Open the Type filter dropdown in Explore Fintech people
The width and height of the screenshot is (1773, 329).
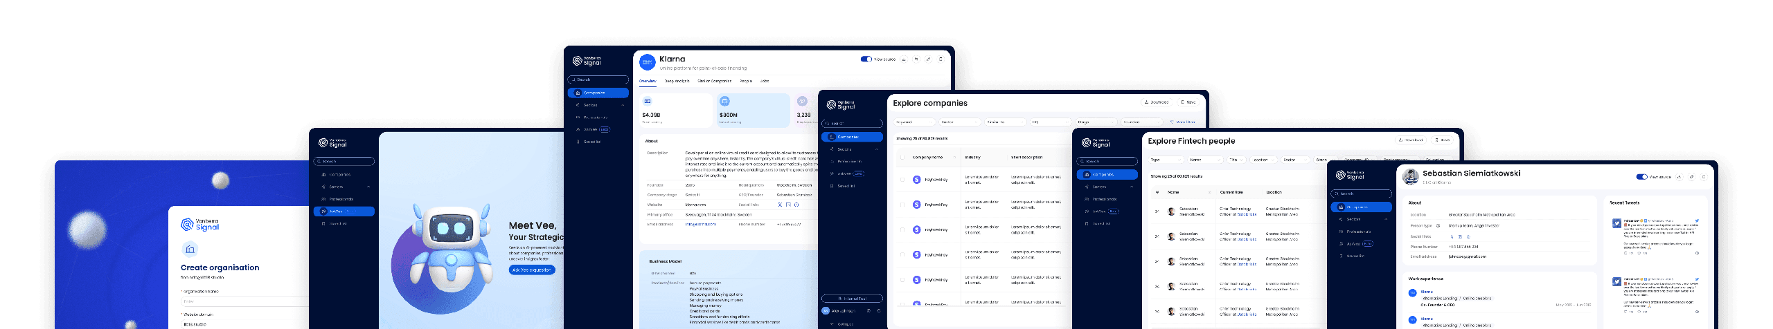1166,160
